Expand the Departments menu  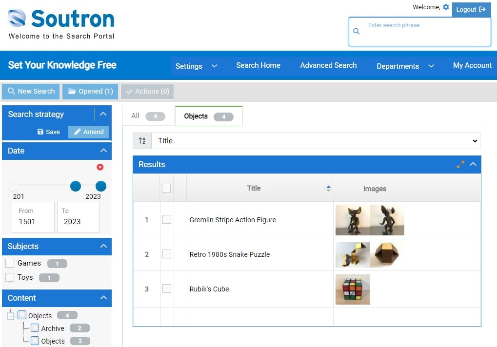pyautogui.click(x=404, y=66)
